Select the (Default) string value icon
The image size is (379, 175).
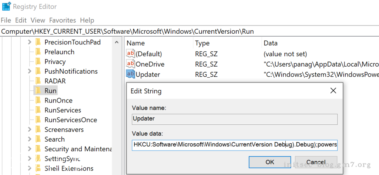[x=130, y=54]
